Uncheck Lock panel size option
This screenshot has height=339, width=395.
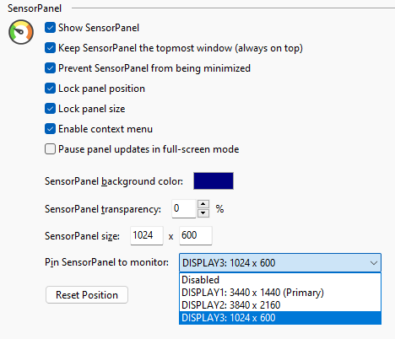point(50,109)
